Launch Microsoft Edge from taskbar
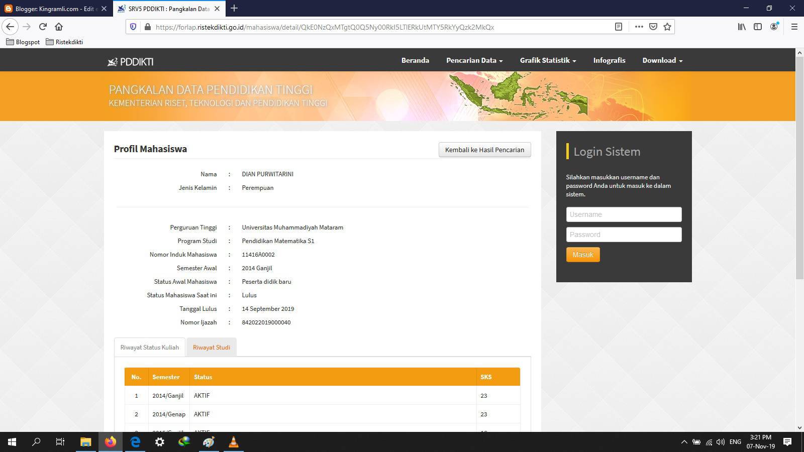This screenshot has width=804, height=452. (x=135, y=442)
